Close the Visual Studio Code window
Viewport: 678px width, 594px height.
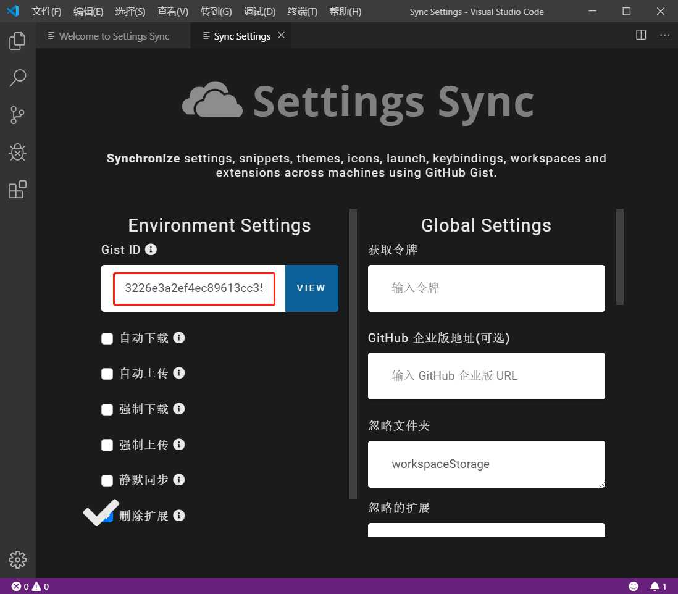pos(660,11)
